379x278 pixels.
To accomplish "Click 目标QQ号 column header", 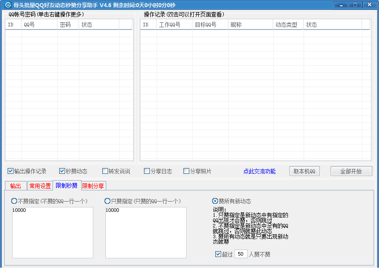I will [x=210, y=25].
